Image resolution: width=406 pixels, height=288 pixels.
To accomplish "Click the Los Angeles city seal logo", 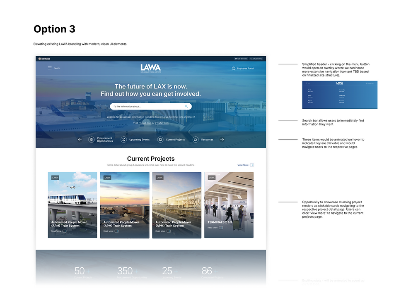I will click(x=44, y=59).
